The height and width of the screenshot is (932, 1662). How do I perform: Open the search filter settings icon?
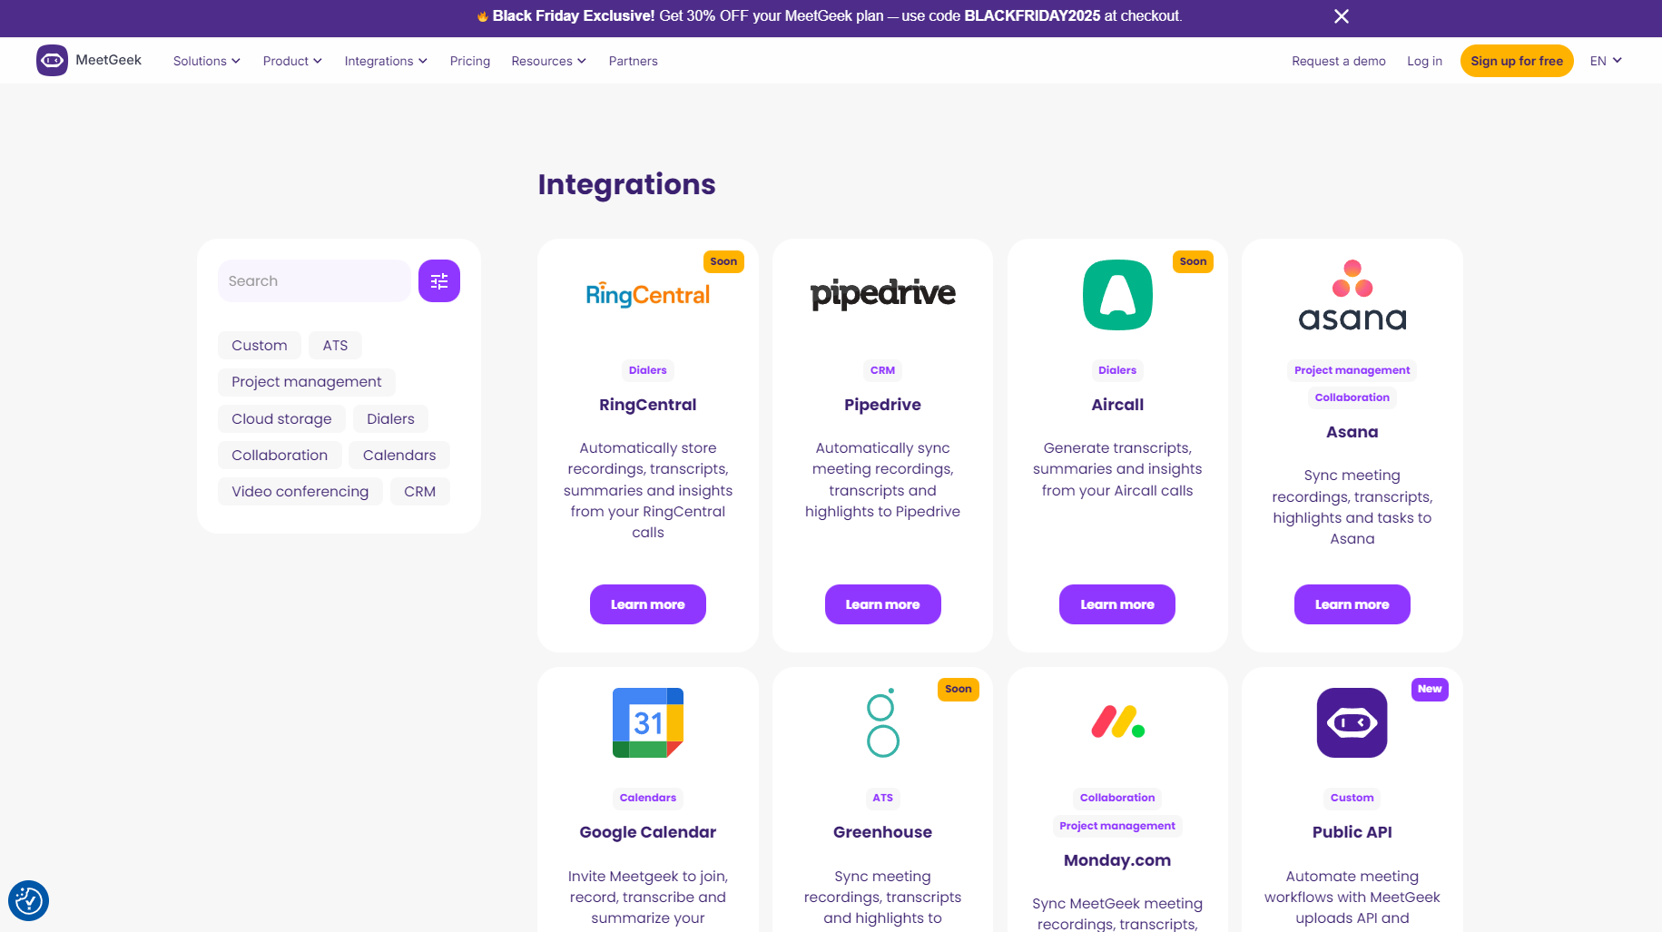click(x=439, y=281)
